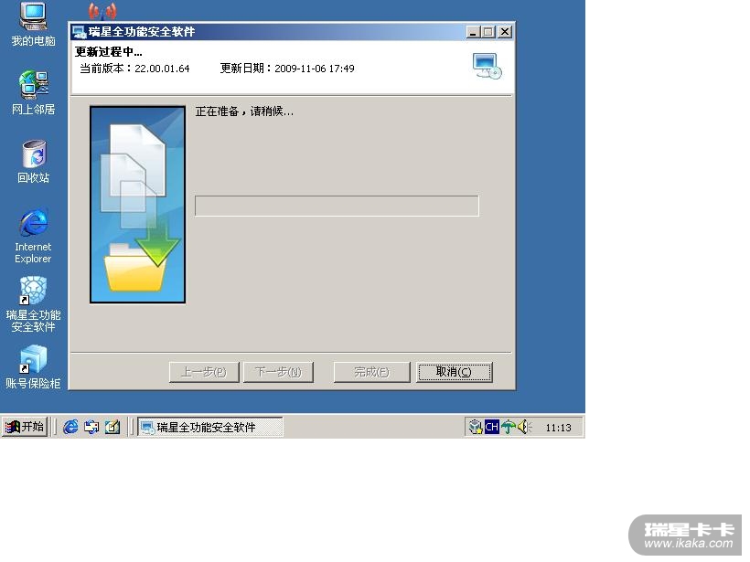Screen dimensions: 750x562
Task: Click the update progress bar
Action: (337, 206)
